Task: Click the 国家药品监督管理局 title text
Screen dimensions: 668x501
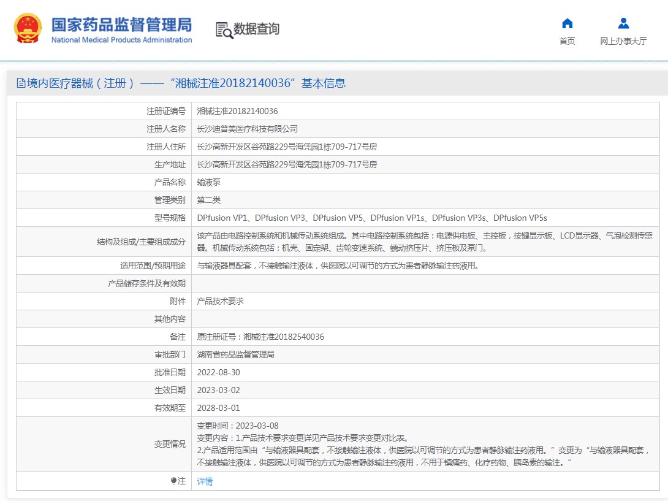Action: [x=121, y=25]
